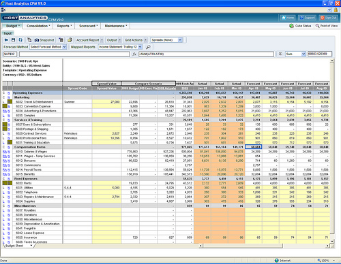Image resolution: width=341 pixels, height=264 pixels.
Task: Click the Summer spread code cell
Action: point(78,102)
